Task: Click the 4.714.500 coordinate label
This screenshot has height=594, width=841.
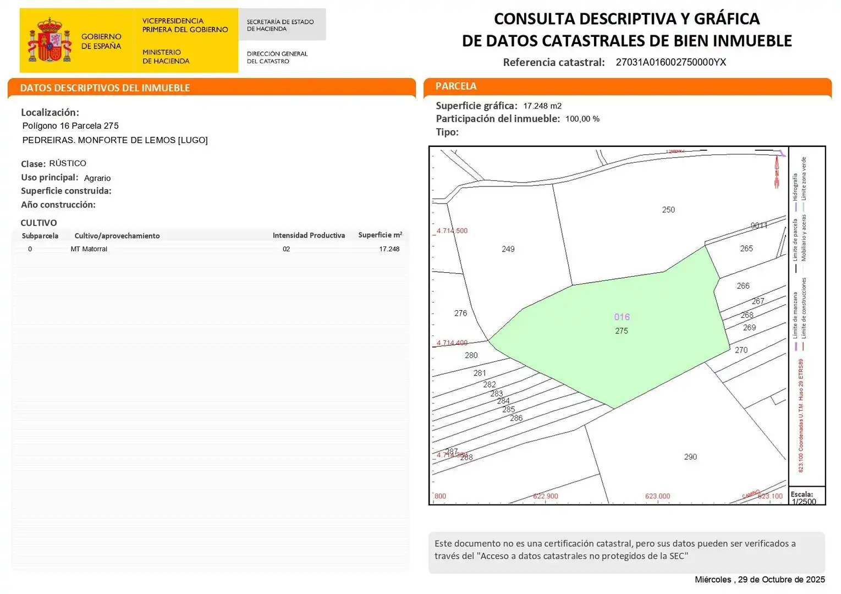Action: point(452,231)
